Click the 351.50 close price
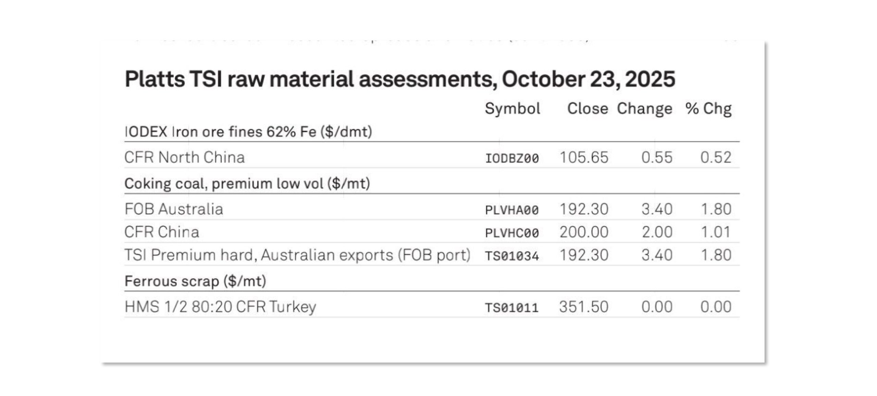The width and height of the screenshot is (877, 396). point(584,307)
